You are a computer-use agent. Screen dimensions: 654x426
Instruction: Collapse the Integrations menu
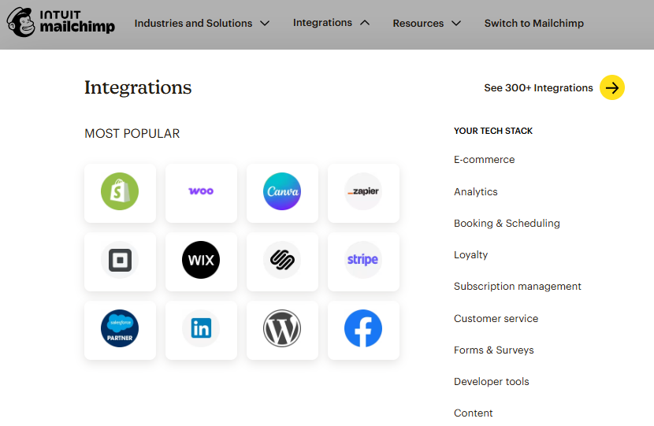(331, 23)
